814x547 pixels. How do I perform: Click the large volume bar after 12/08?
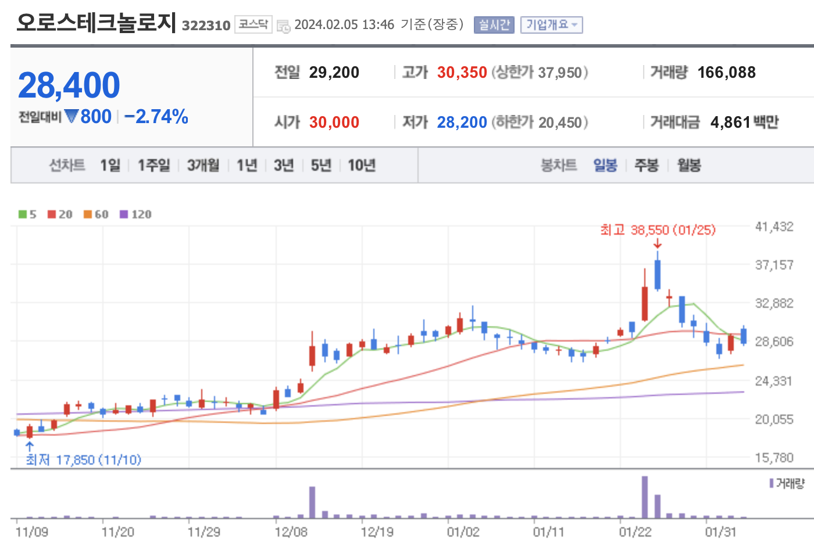pyautogui.click(x=312, y=502)
